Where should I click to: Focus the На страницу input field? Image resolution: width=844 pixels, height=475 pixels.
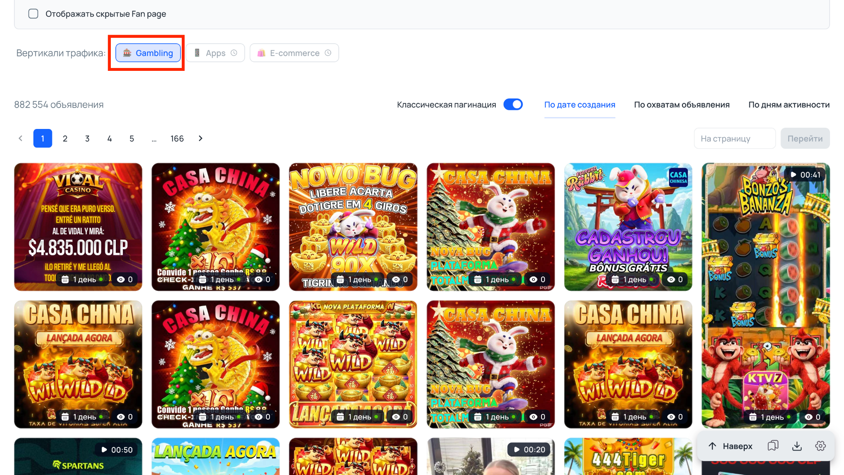click(x=734, y=138)
